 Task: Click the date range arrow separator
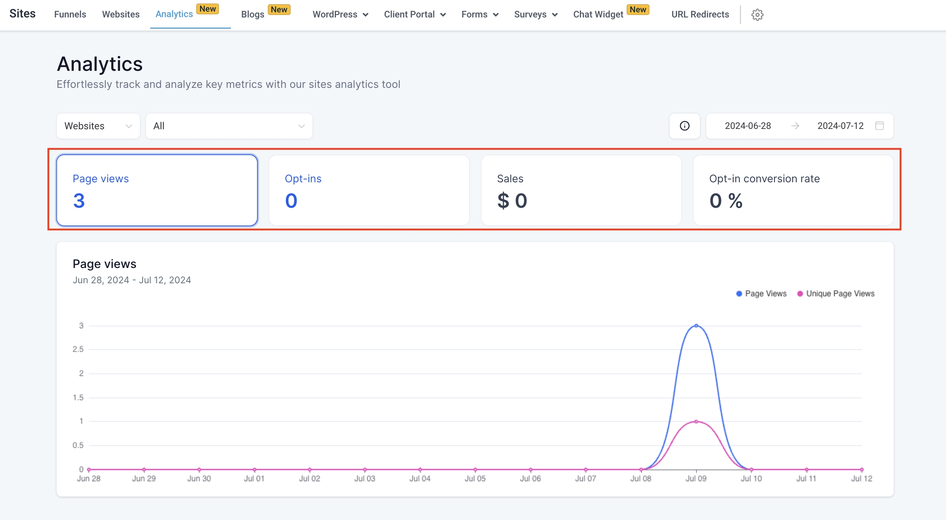coord(795,126)
